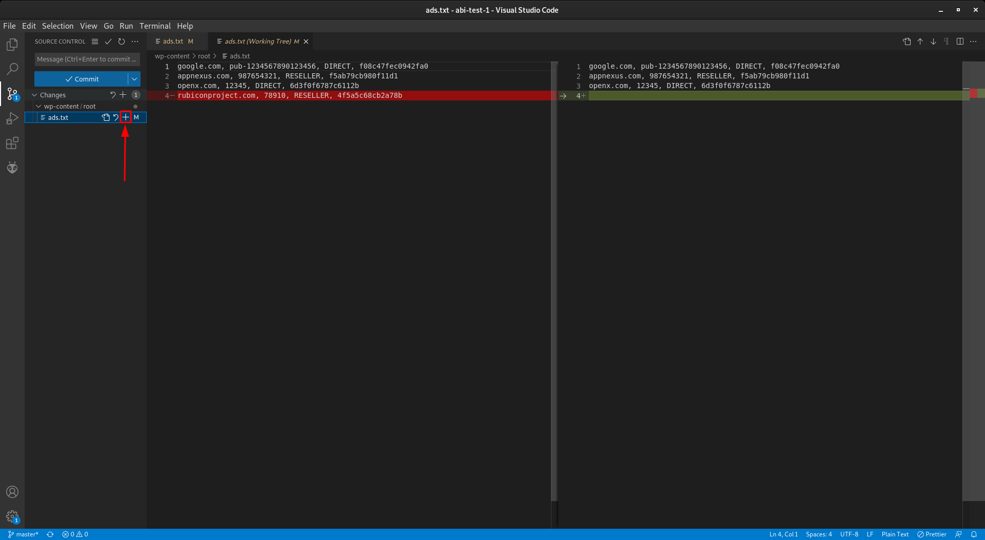Click Ln 4, Col 1 cursor position
The width and height of the screenshot is (985, 540).
(783, 534)
